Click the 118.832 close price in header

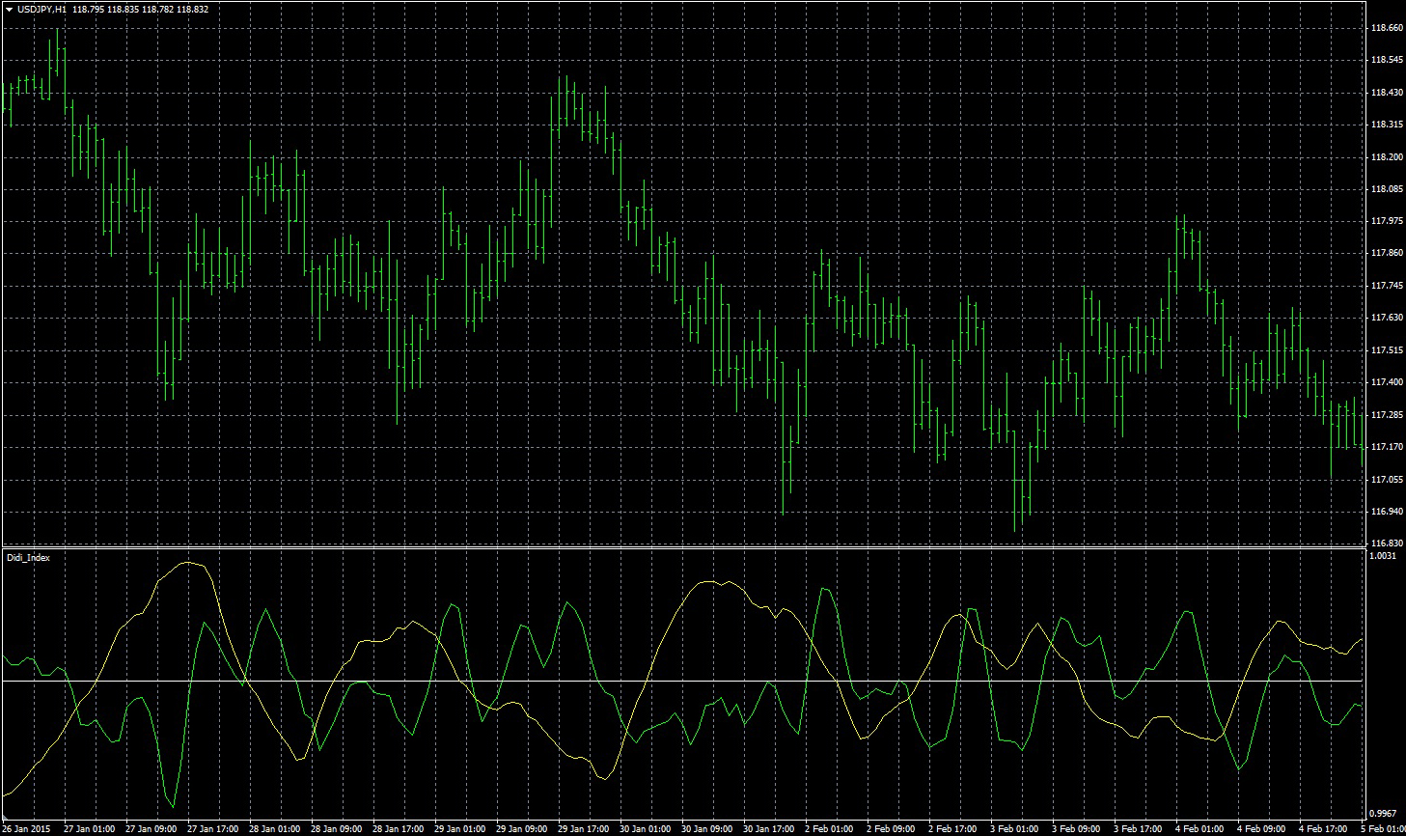tap(192, 9)
